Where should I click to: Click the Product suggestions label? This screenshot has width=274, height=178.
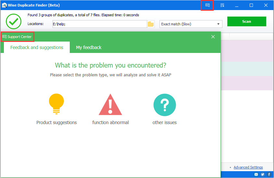[56, 122]
